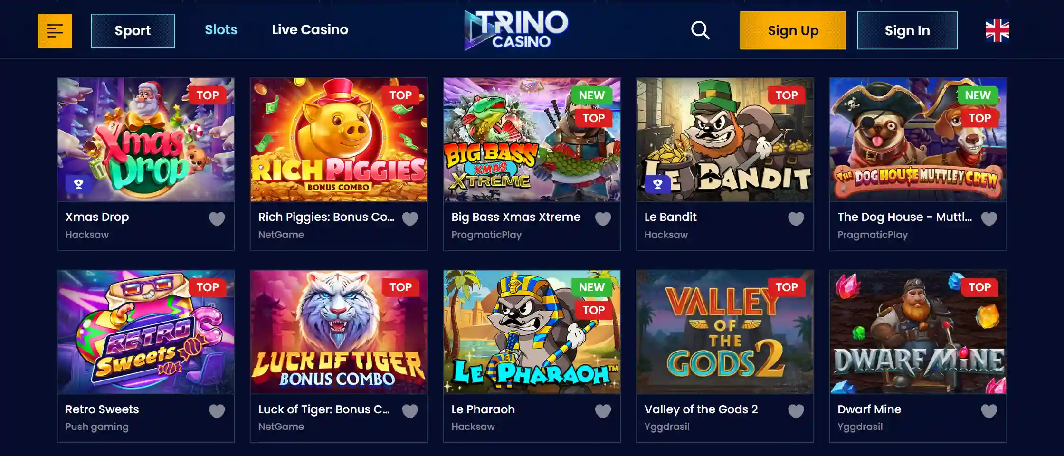Toggle the heart on Rich Piggies
The width and height of the screenshot is (1064, 456).
[x=410, y=219]
